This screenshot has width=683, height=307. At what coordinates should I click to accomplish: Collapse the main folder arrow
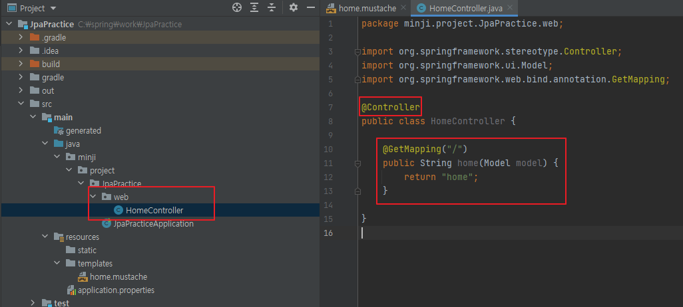pos(33,118)
